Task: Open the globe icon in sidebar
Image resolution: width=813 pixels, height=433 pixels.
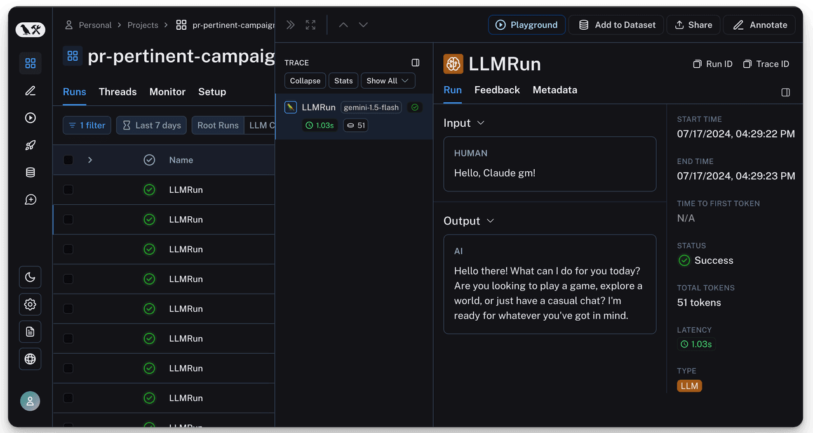Action: point(30,359)
